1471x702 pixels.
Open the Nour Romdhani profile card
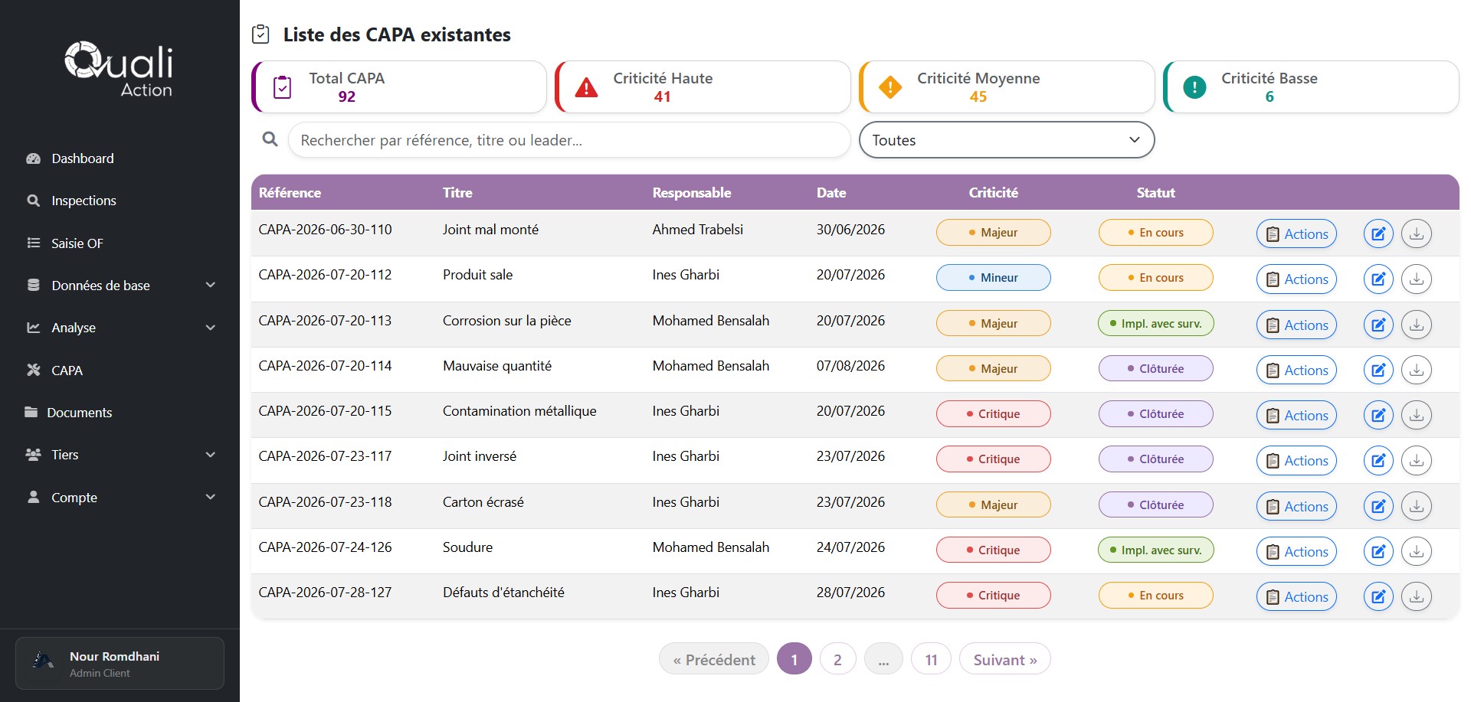[x=120, y=664]
